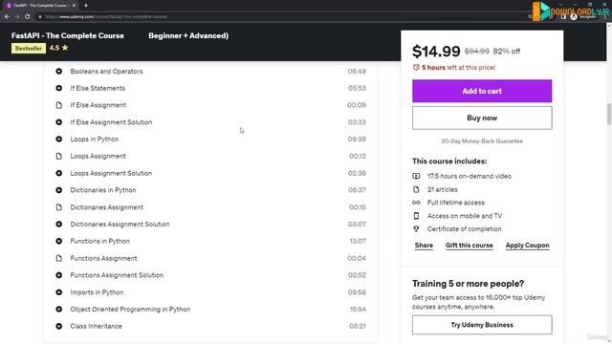Click the video icon next to on-demand video
This screenshot has width=612, height=344.
(x=416, y=176)
